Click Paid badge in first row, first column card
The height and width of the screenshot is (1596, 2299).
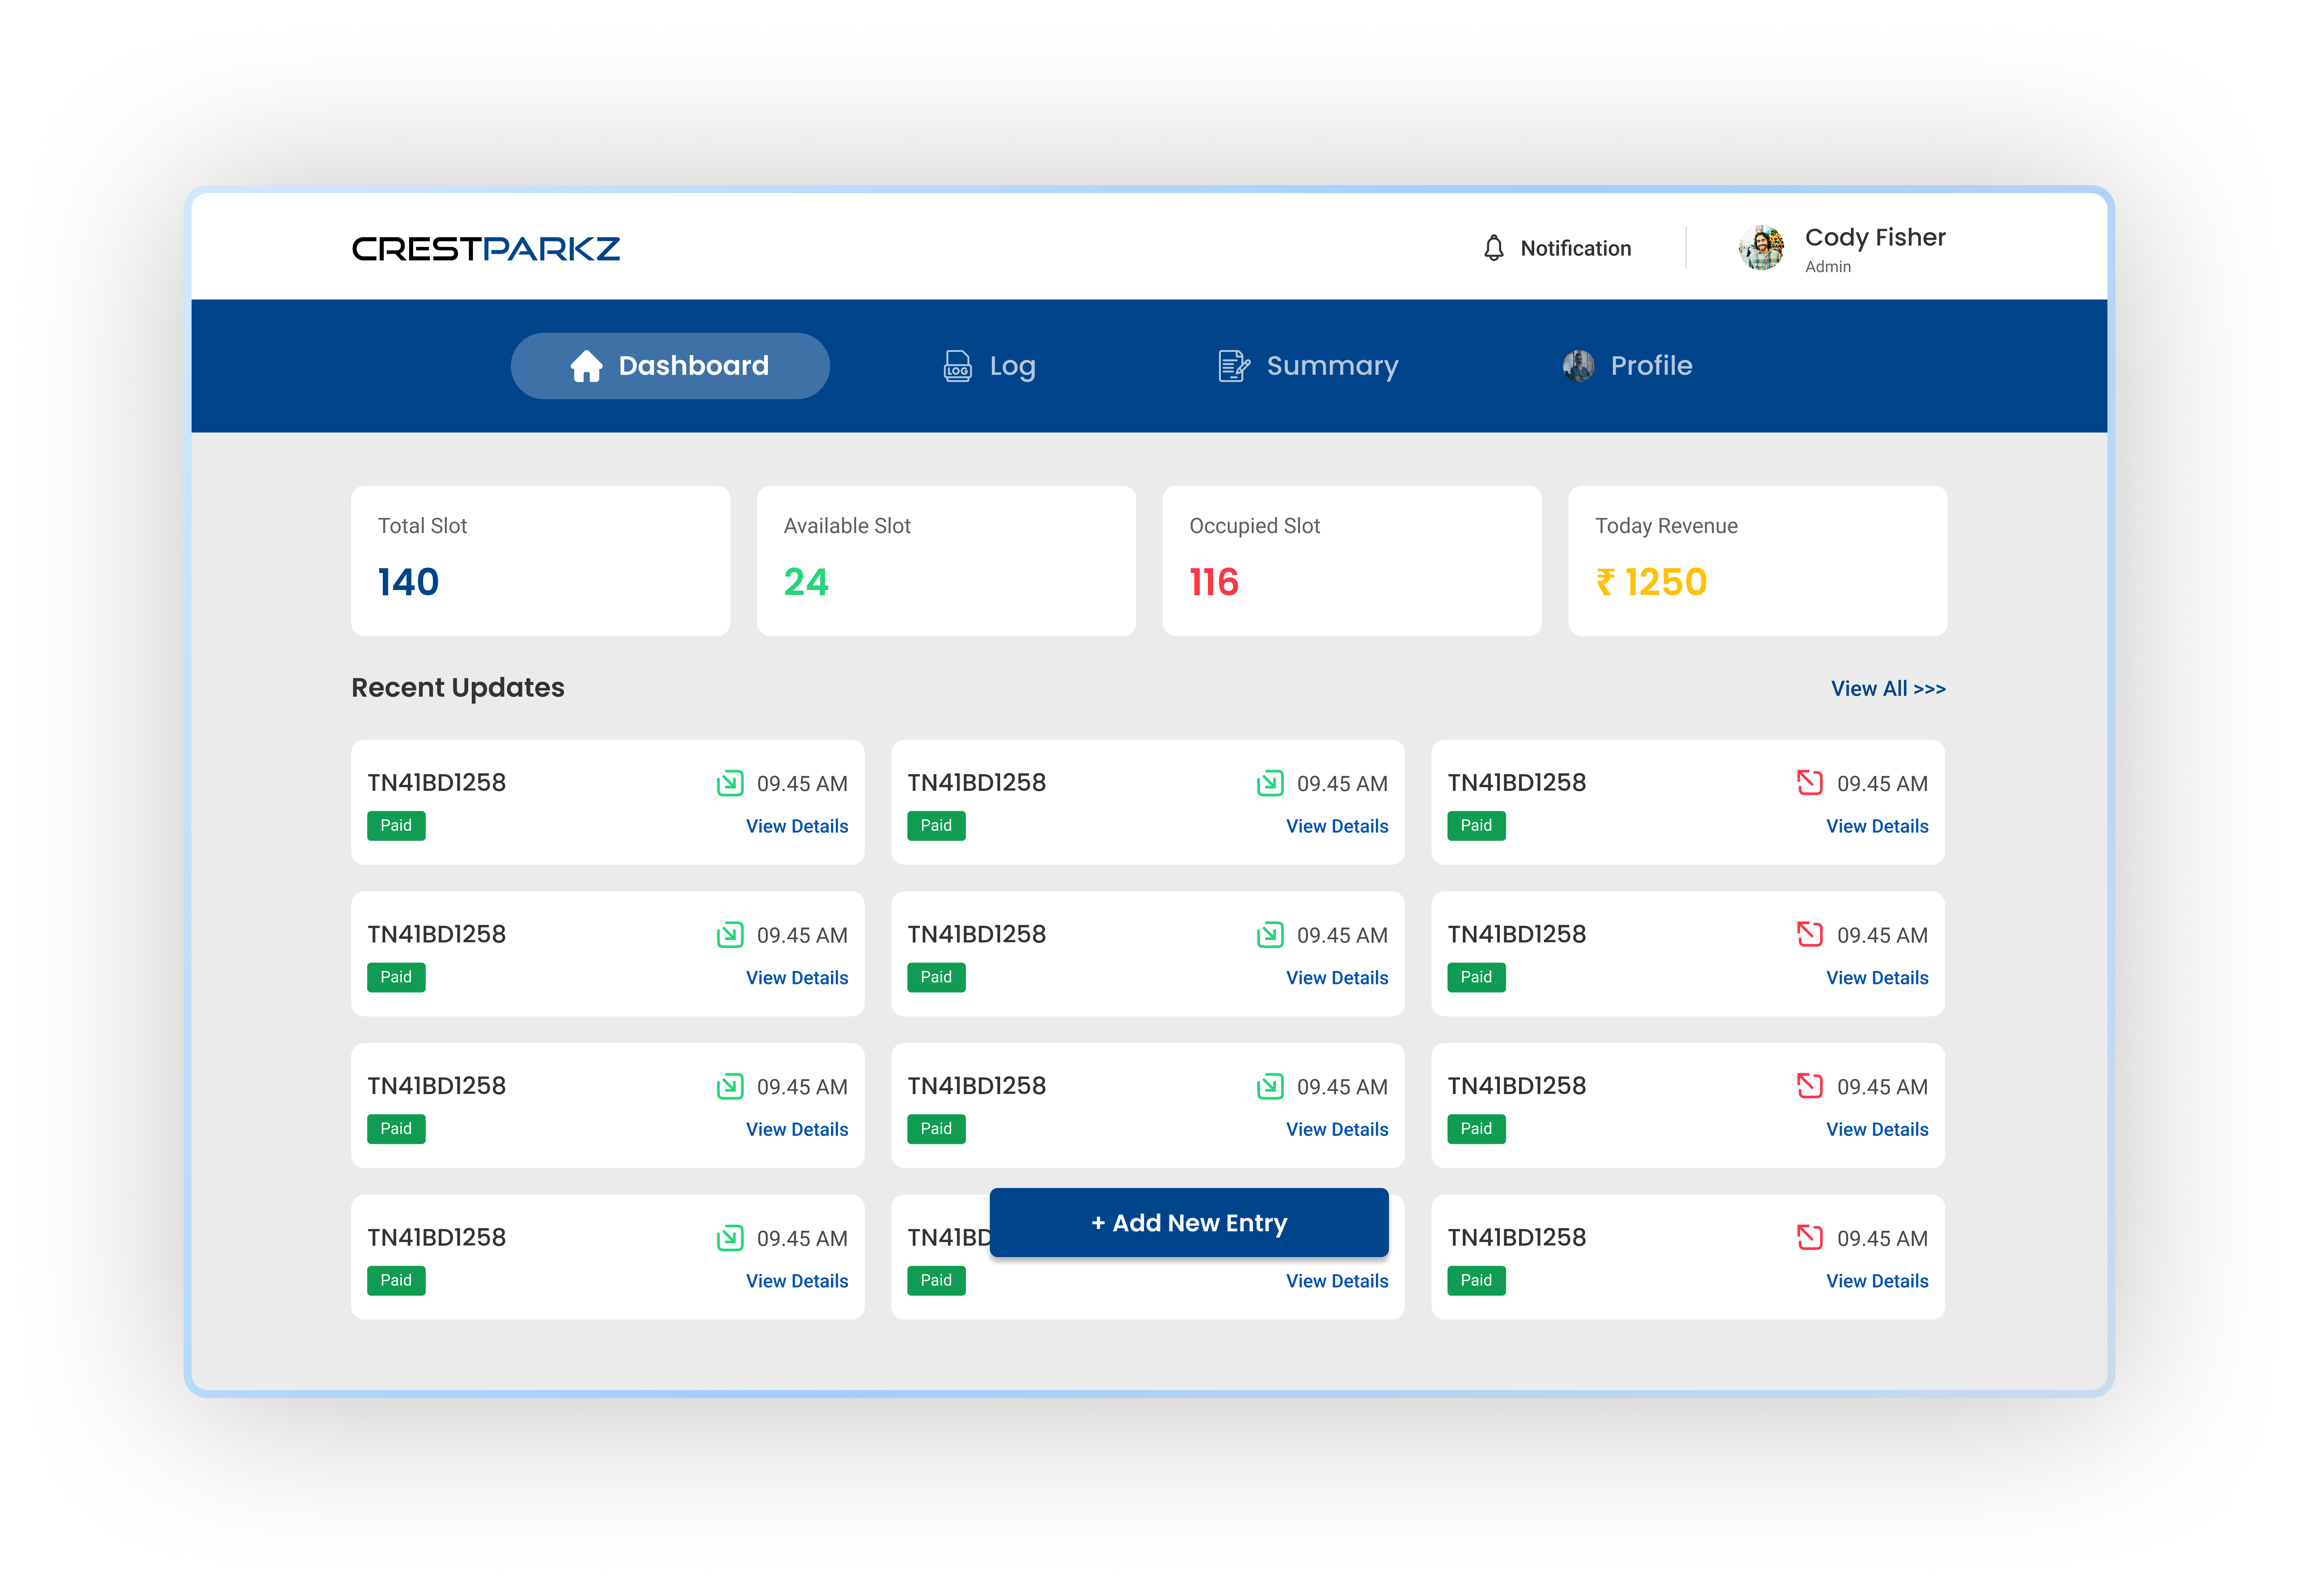(x=396, y=825)
